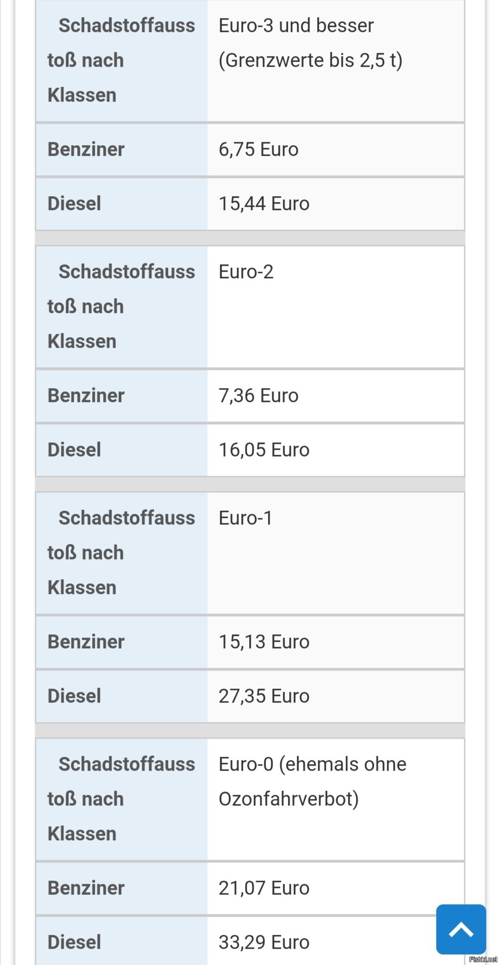Click the first Schadstoffausstoß nach Klassen header

pos(121,60)
